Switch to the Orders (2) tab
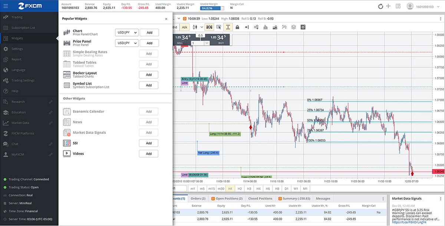The height and width of the screenshot is (226, 445). [x=198, y=199]
